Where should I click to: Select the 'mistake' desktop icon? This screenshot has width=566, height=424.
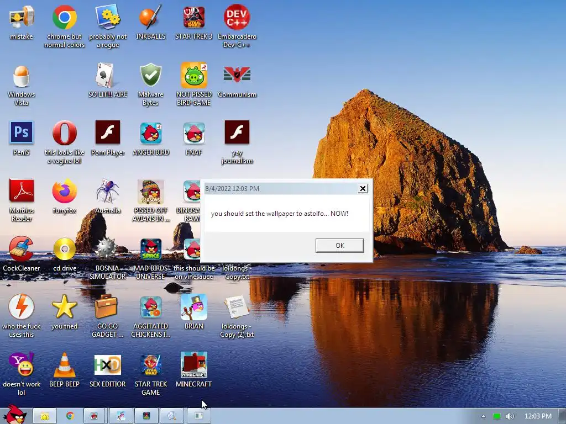click(x=22, y=22)
